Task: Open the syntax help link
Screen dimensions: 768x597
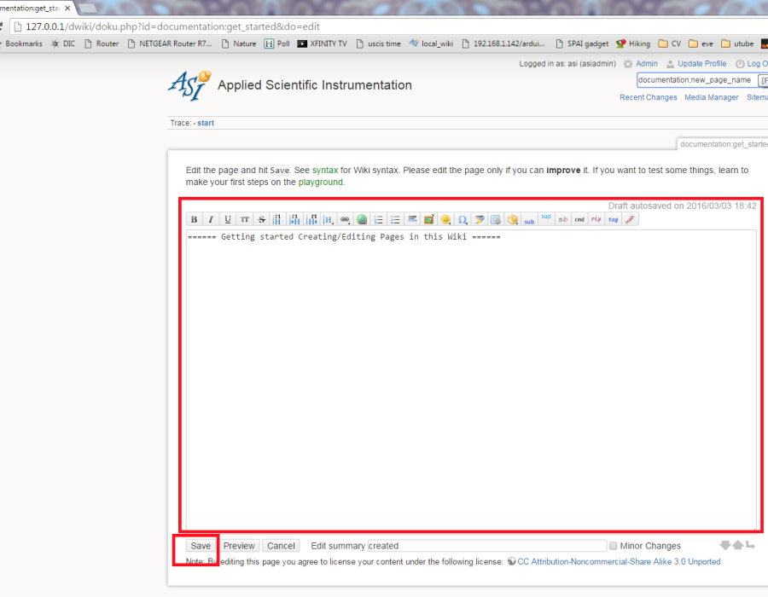Action: pos(325,171)
